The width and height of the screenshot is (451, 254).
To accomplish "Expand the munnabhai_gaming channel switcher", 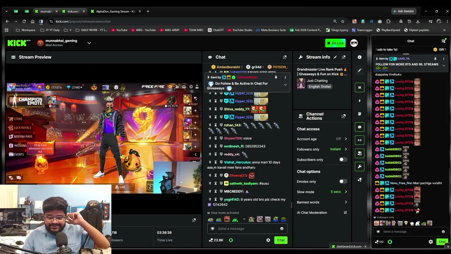I will point(89,43).
